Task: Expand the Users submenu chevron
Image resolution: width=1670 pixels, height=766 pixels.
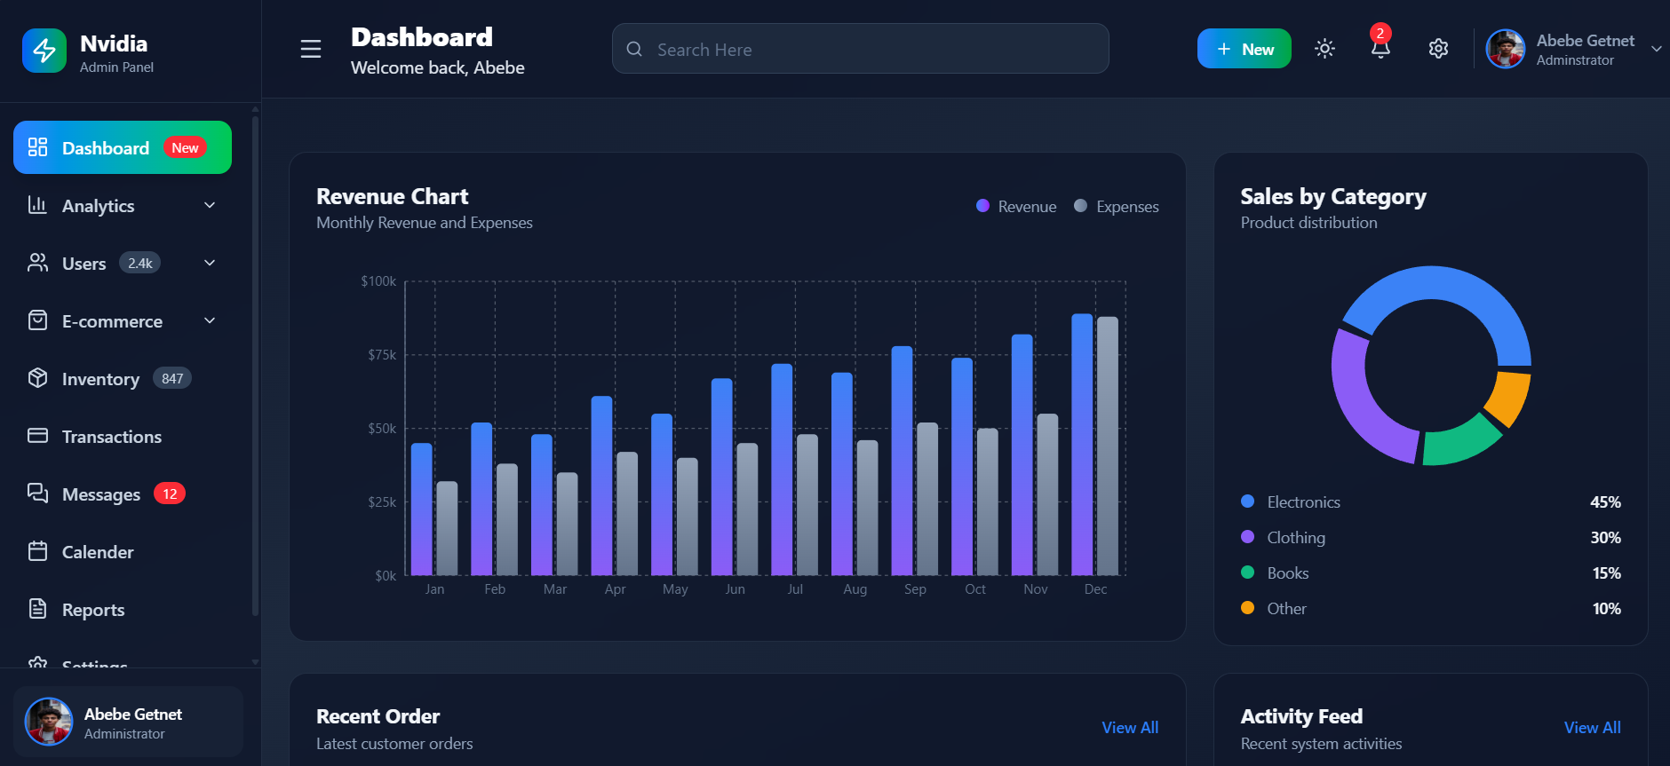Action: (x=210, y=263)
